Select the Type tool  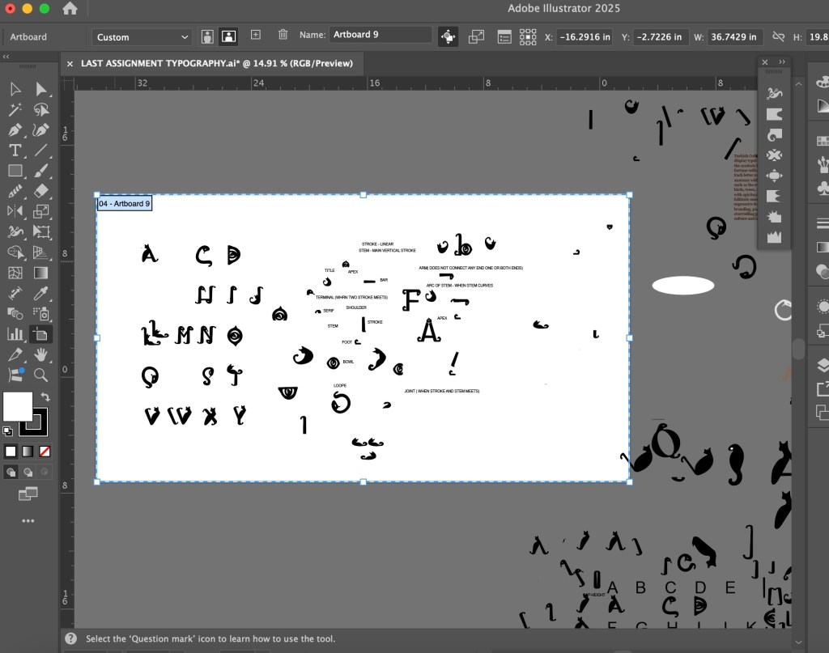click(x=15, y=151)
